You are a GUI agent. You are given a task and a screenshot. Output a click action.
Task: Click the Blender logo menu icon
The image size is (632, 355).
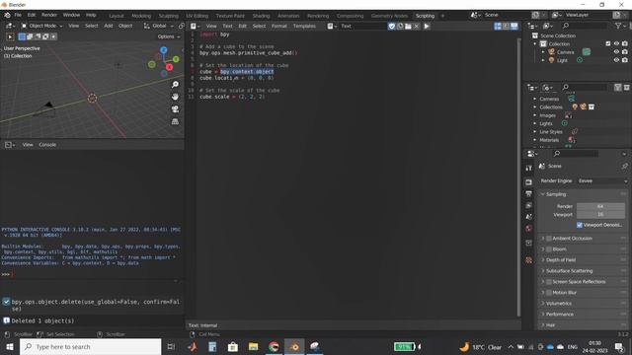point(7,15)
